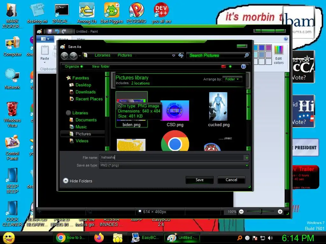This screenshot has width=326, height=244.
Task: Go forward in the Save As dialog
Action: (74, 56)
